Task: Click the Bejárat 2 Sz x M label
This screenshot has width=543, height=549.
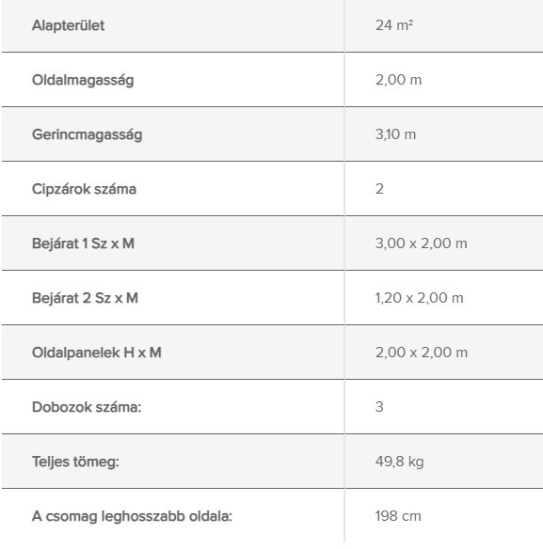Action: click(86, 298)
